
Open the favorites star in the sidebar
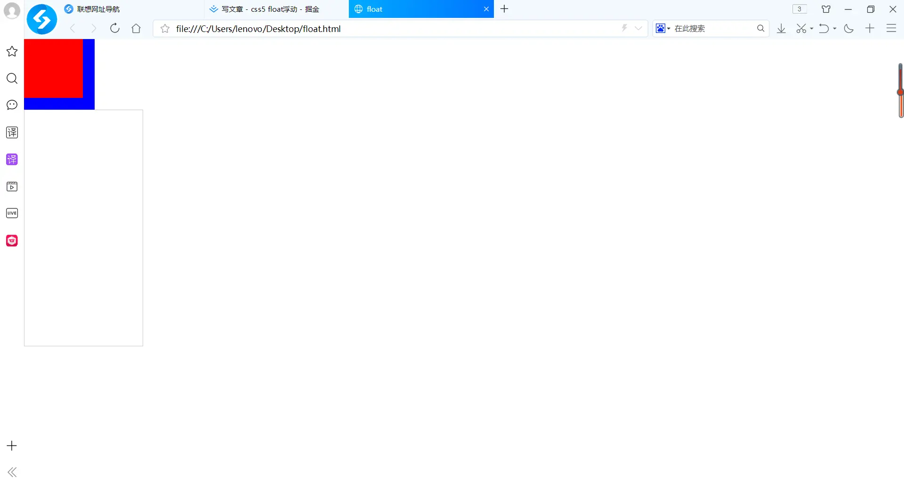tap(12, 51)
